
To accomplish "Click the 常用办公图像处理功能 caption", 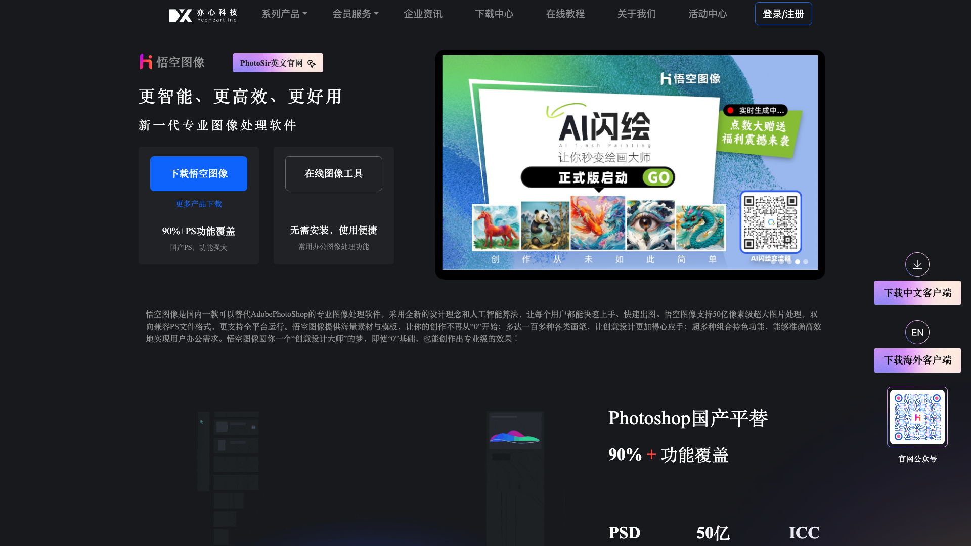I will (334, 246).
